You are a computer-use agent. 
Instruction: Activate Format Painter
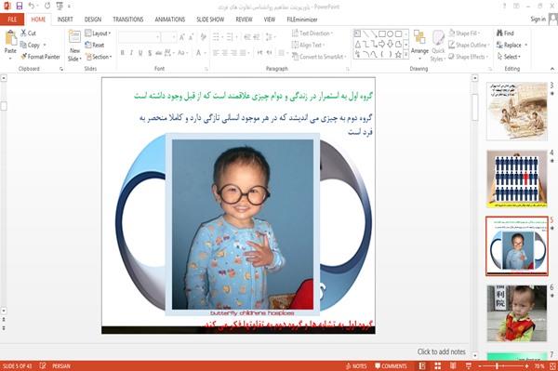point(40,57)
